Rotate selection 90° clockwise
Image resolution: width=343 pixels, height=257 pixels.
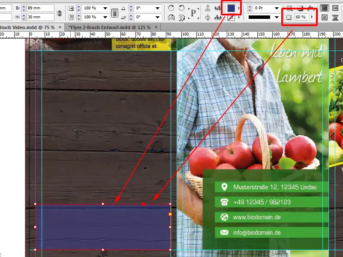171,8
